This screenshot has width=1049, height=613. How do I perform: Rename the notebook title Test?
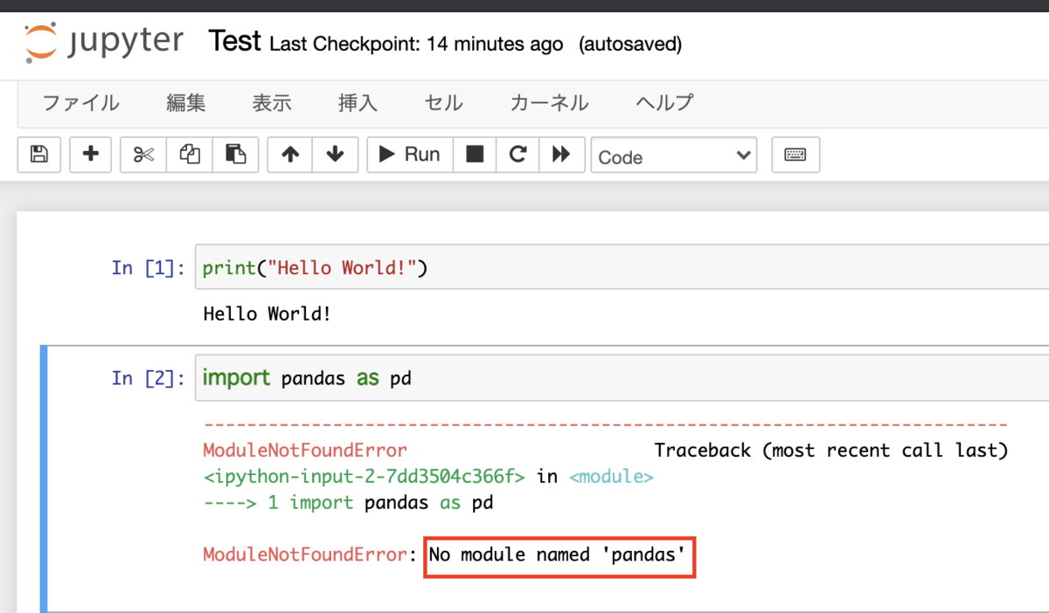pyautogui.click(x=235, y=41)
